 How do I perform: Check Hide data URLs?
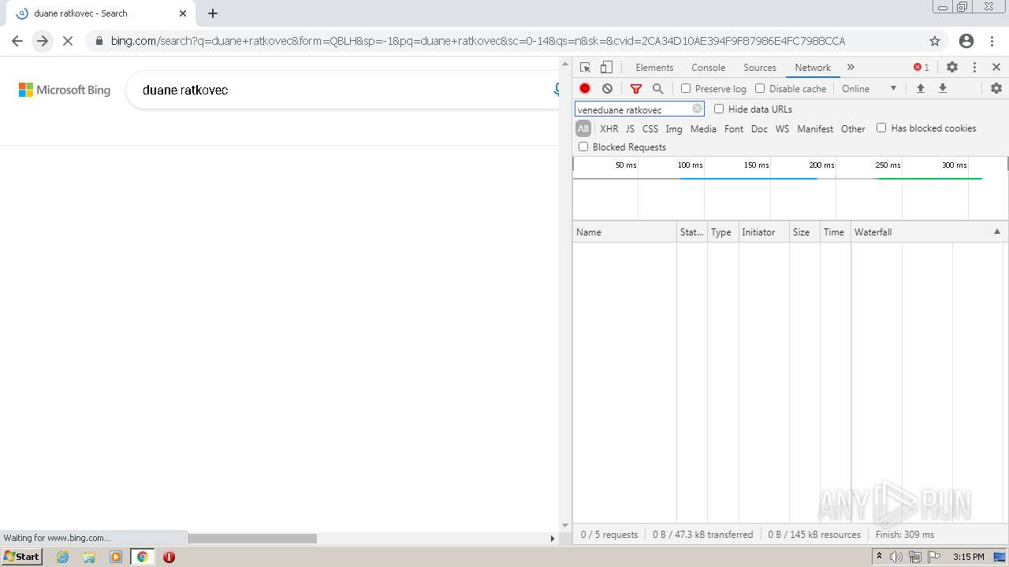[719, 109]
